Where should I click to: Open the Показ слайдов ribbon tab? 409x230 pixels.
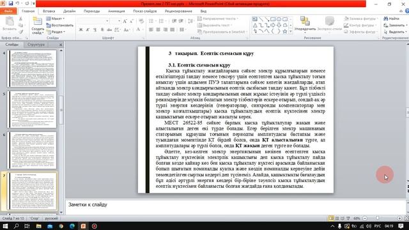coord(145,11)
